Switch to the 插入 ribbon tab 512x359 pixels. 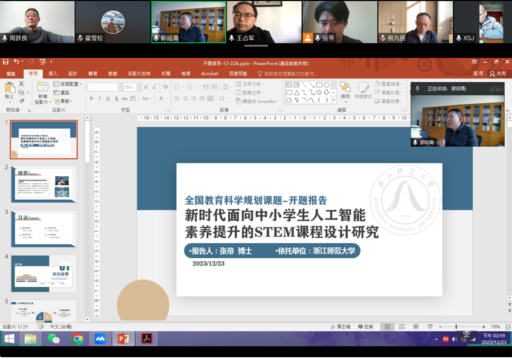pos(53,74)
